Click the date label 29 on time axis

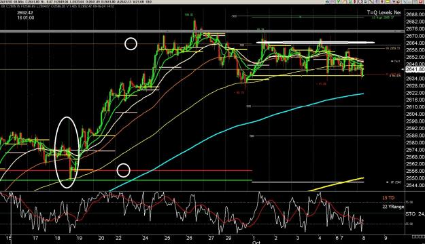(x=228, y=239)
